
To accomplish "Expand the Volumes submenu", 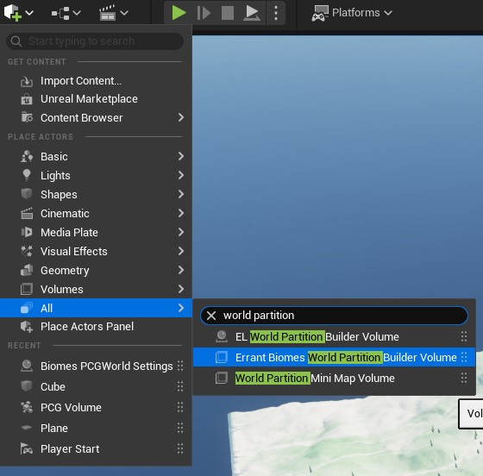I will (96, 290).
